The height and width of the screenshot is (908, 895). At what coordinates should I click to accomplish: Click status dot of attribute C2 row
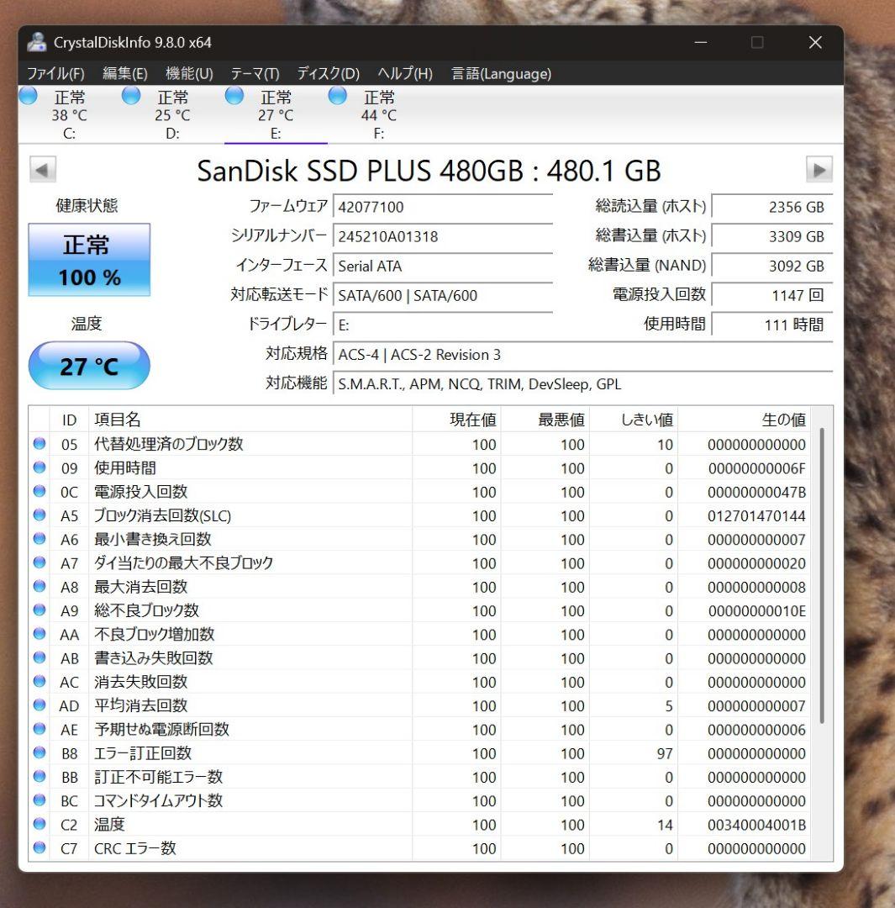click(39, 823)
